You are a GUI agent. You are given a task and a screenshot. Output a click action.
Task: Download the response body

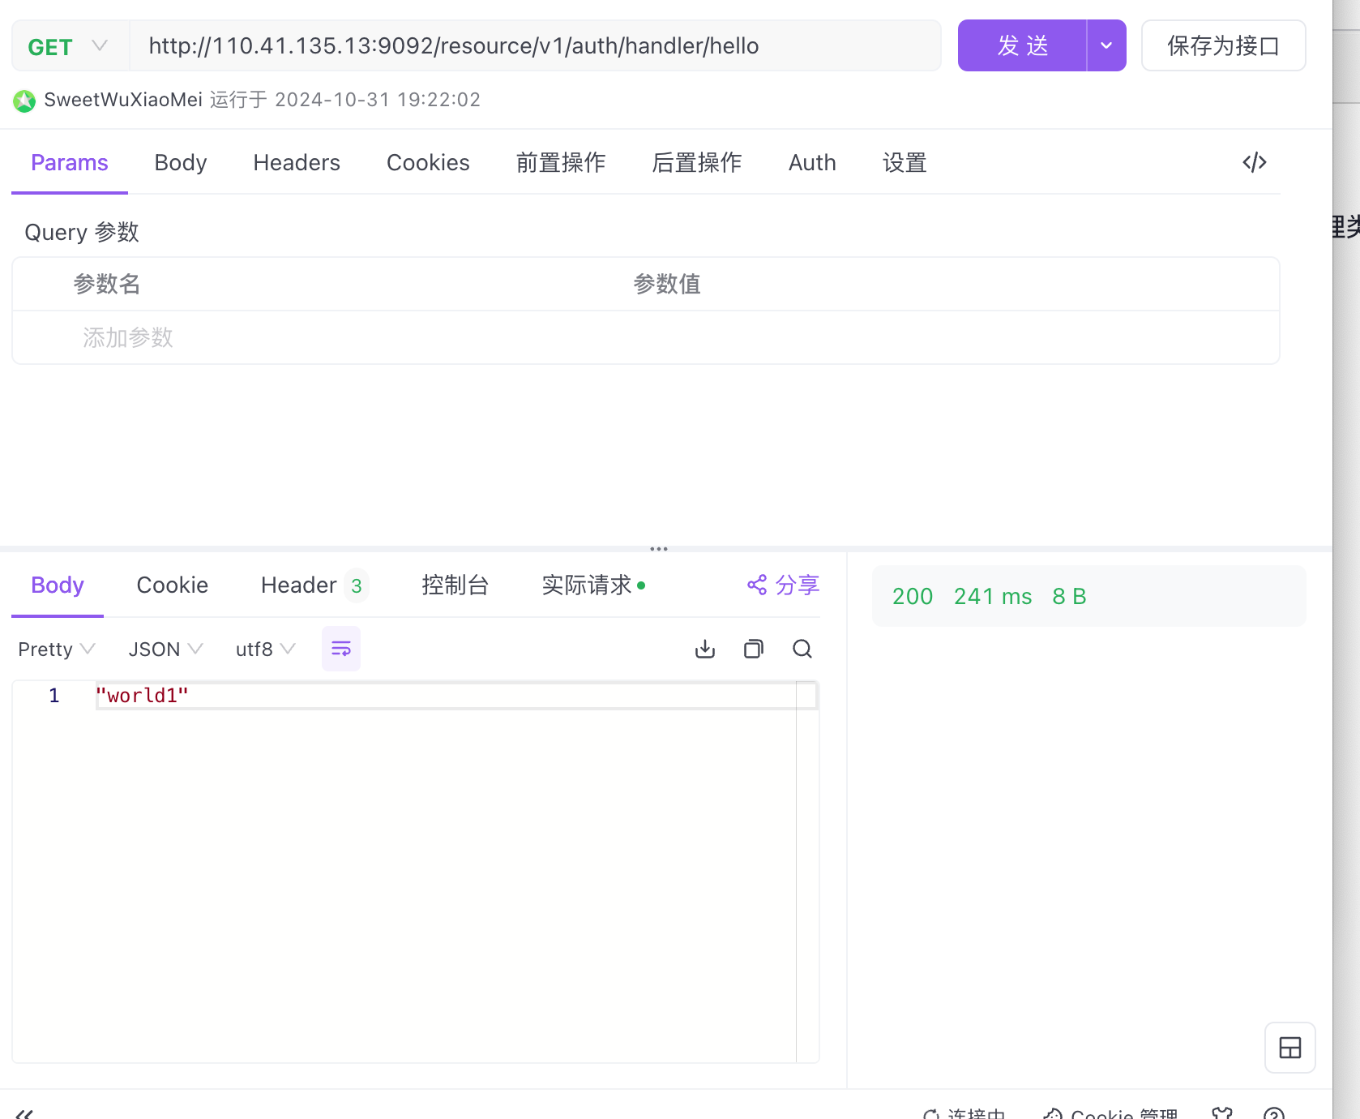(x=705, y=649)
